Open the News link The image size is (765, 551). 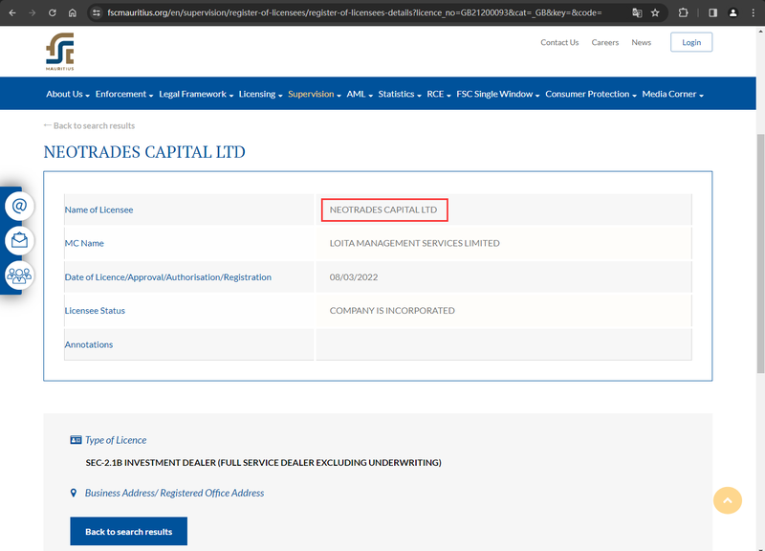(641, 42)
